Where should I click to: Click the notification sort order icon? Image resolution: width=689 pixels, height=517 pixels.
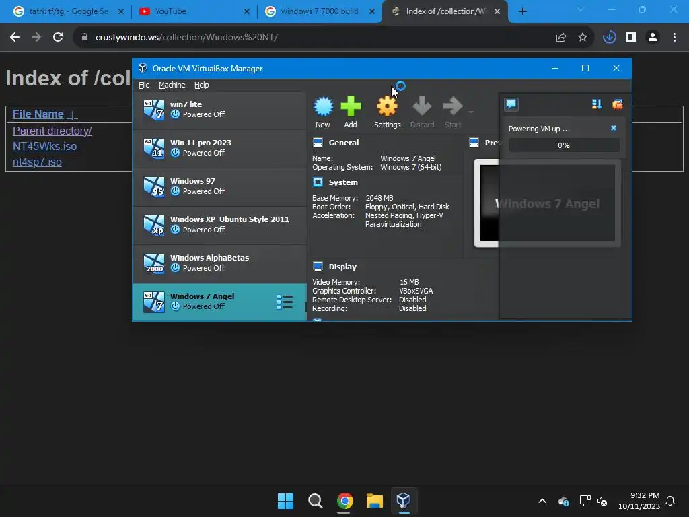tap(596, 104)
